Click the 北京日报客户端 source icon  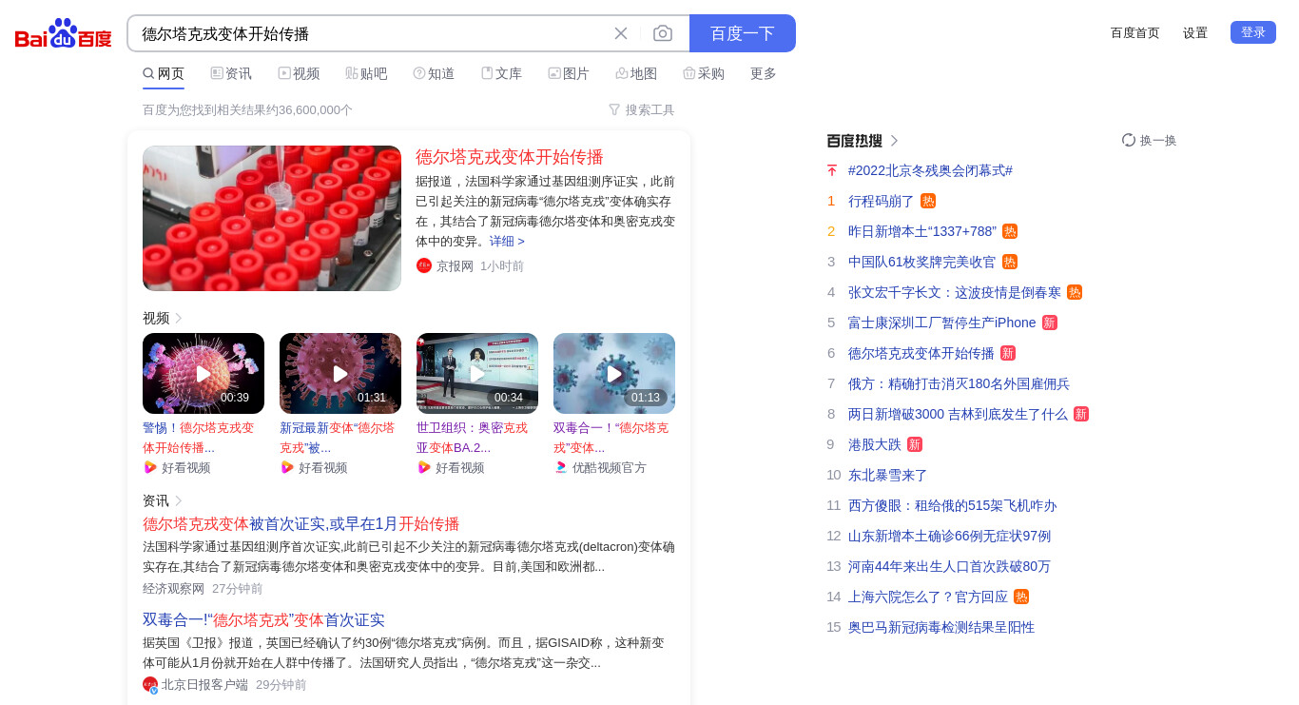tap(150, 684)
